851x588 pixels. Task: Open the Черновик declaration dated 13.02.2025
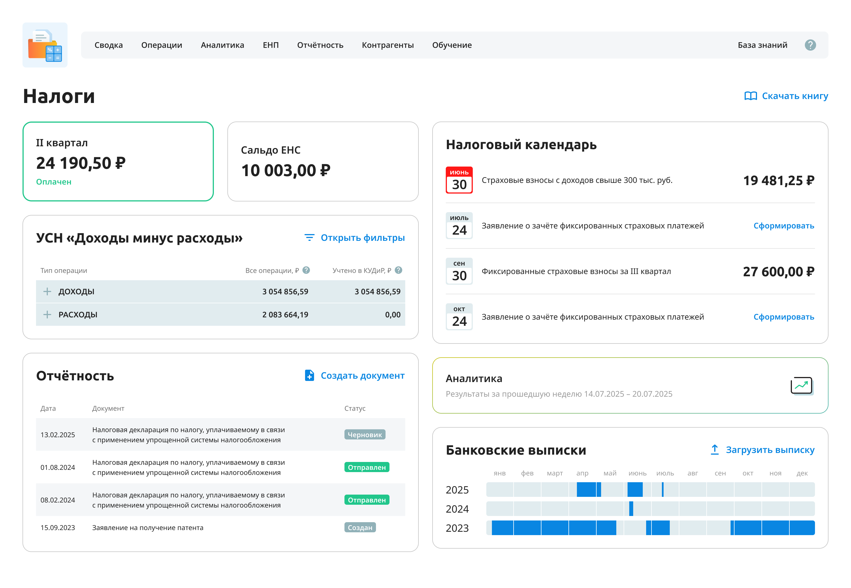coord(188,435)
